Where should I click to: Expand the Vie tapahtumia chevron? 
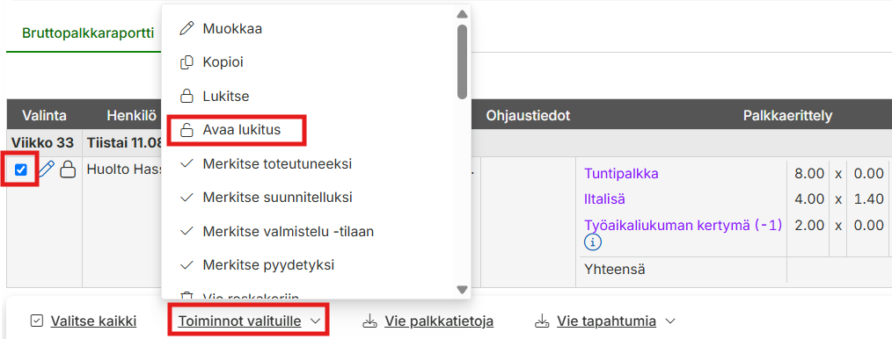pos(670,321)
